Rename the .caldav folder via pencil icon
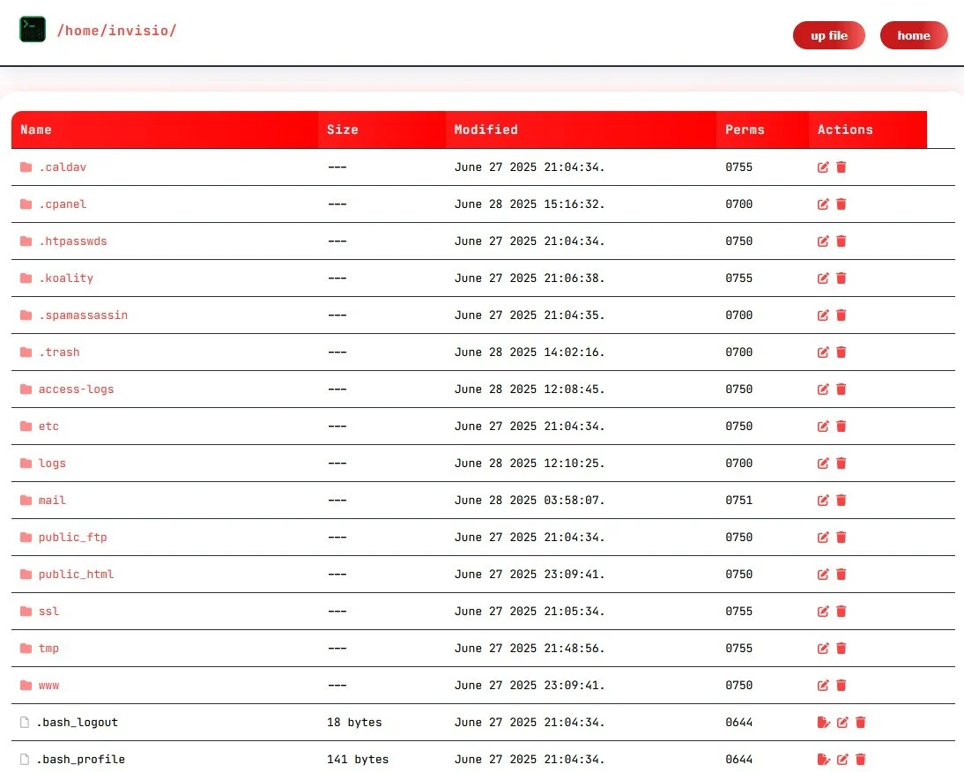The width and height of the screenshot is (964, 772). pos(822,167)
